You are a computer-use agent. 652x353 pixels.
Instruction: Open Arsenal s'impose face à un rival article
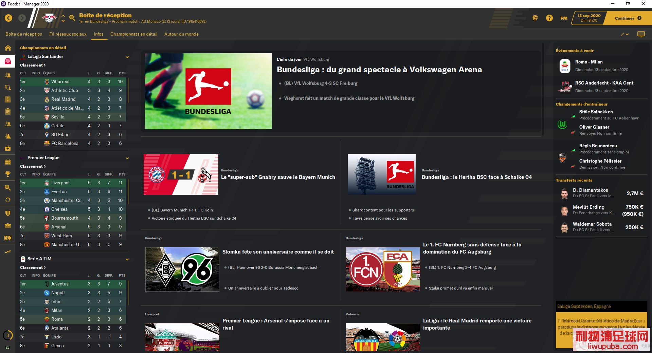(x=276, y=324)
